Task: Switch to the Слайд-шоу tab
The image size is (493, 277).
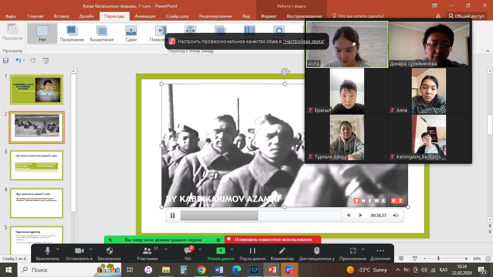Action: [x=177, y=16]
